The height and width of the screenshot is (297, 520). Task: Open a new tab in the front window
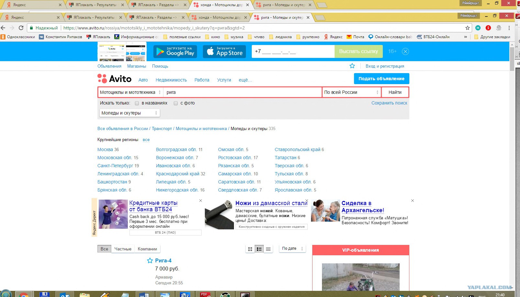click(x=320, y=17)
